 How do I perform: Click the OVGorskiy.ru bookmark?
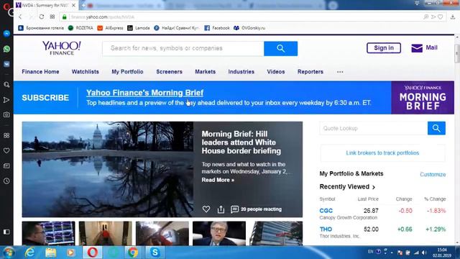[249, 28]
